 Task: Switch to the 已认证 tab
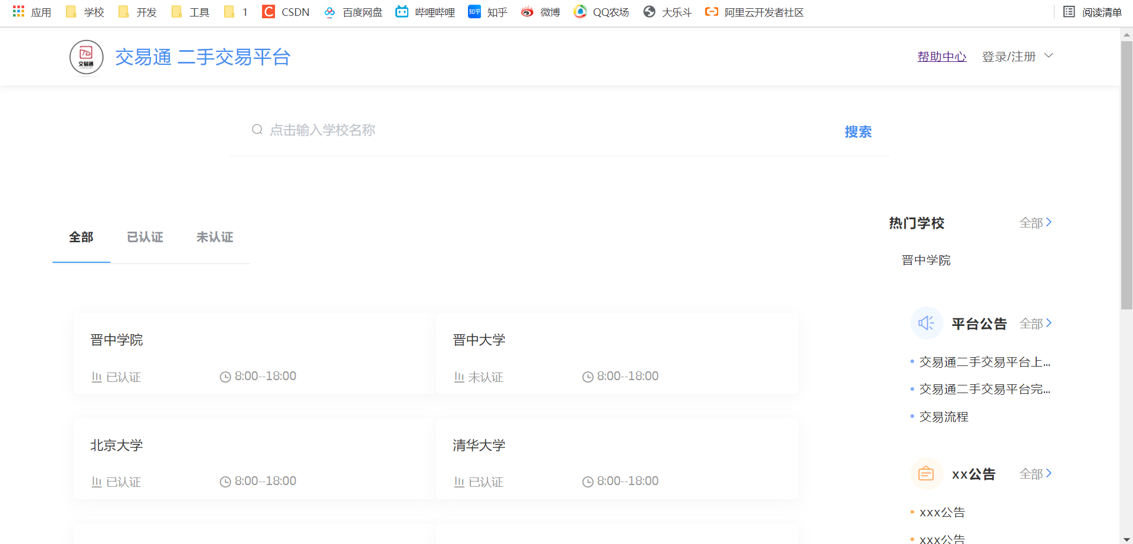(x=145, y=237)
